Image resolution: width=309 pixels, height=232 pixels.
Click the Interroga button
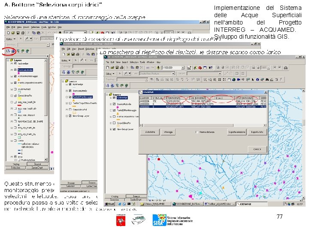click(168, 132)
